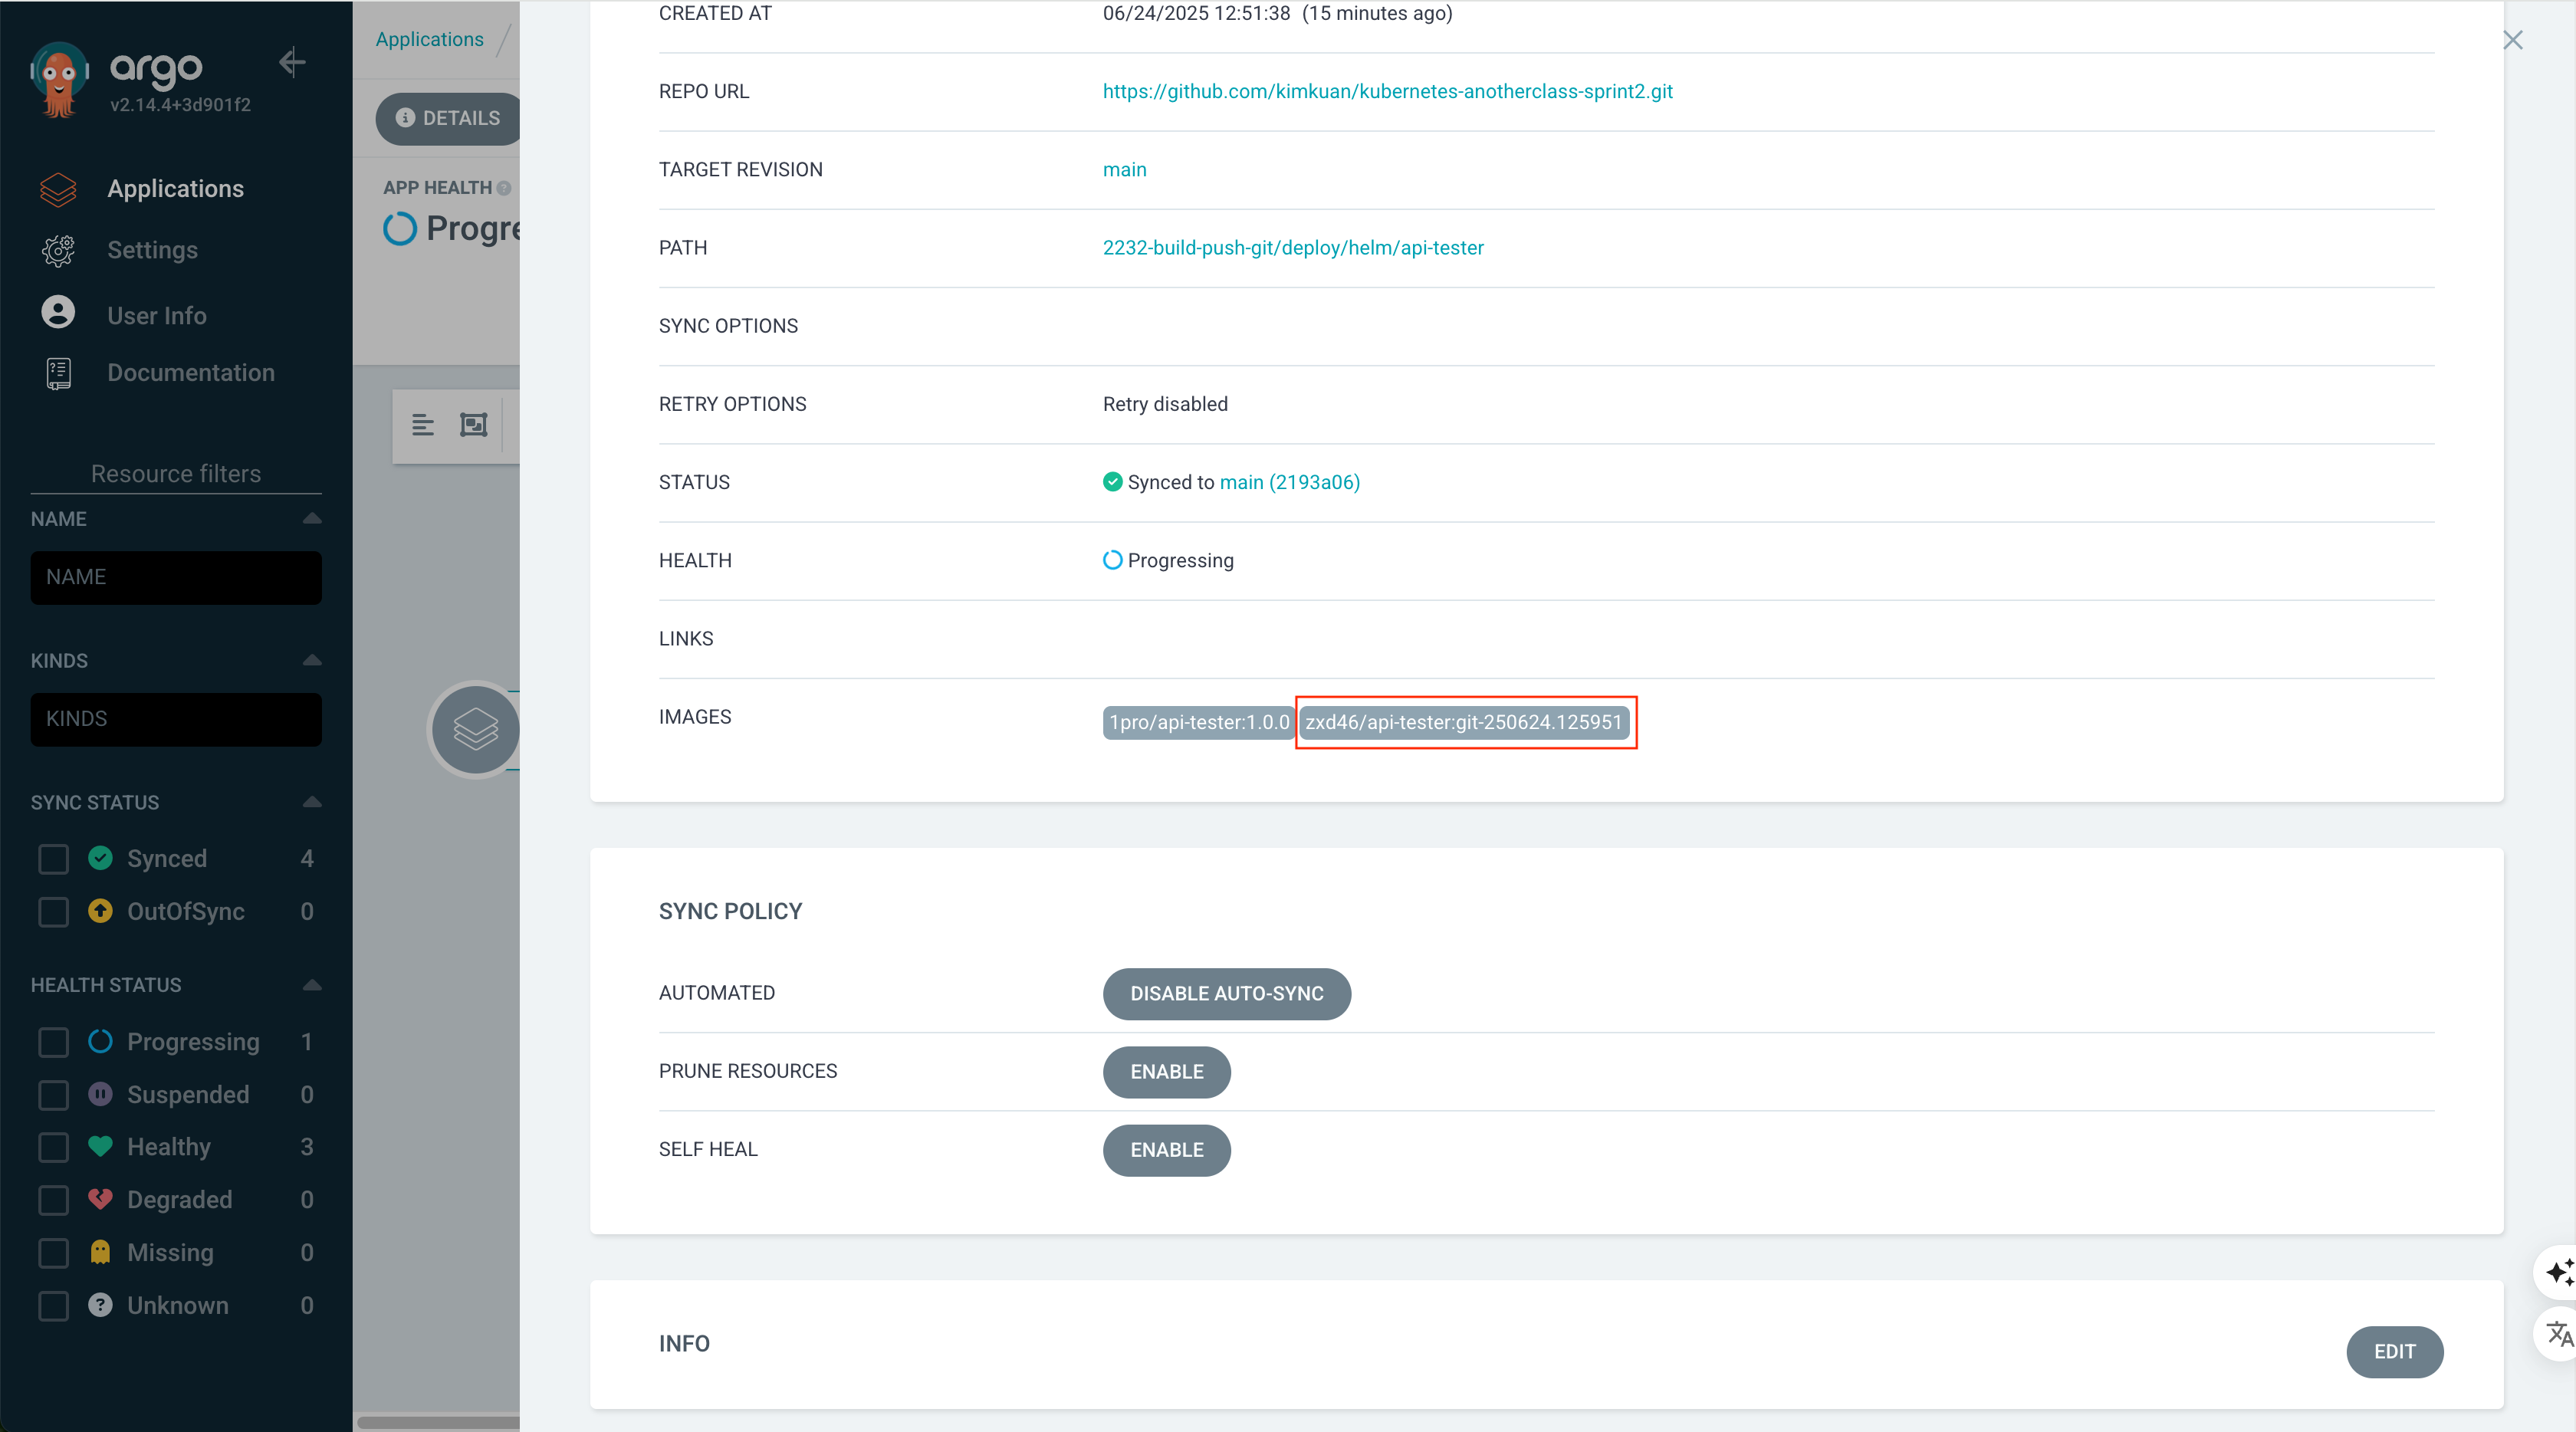Switch to the tree list view icon
2576x1432 pixels.
tap(423, 426)
